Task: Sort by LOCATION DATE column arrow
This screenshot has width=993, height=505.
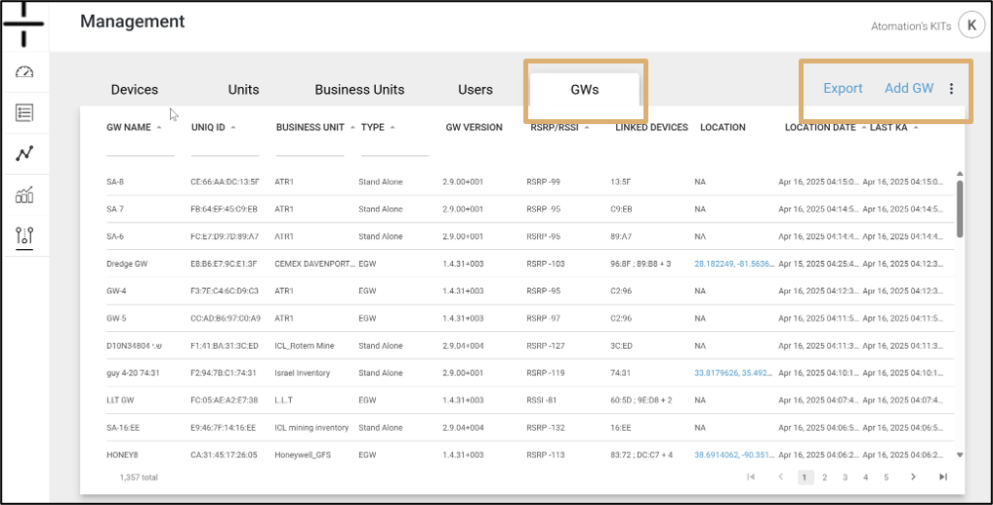Action: pos(863,127)
